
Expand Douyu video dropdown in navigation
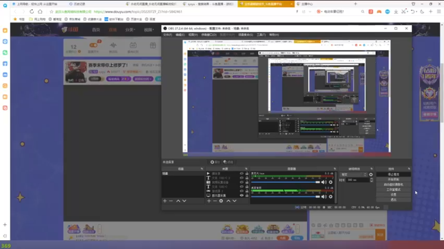(149, 30)
